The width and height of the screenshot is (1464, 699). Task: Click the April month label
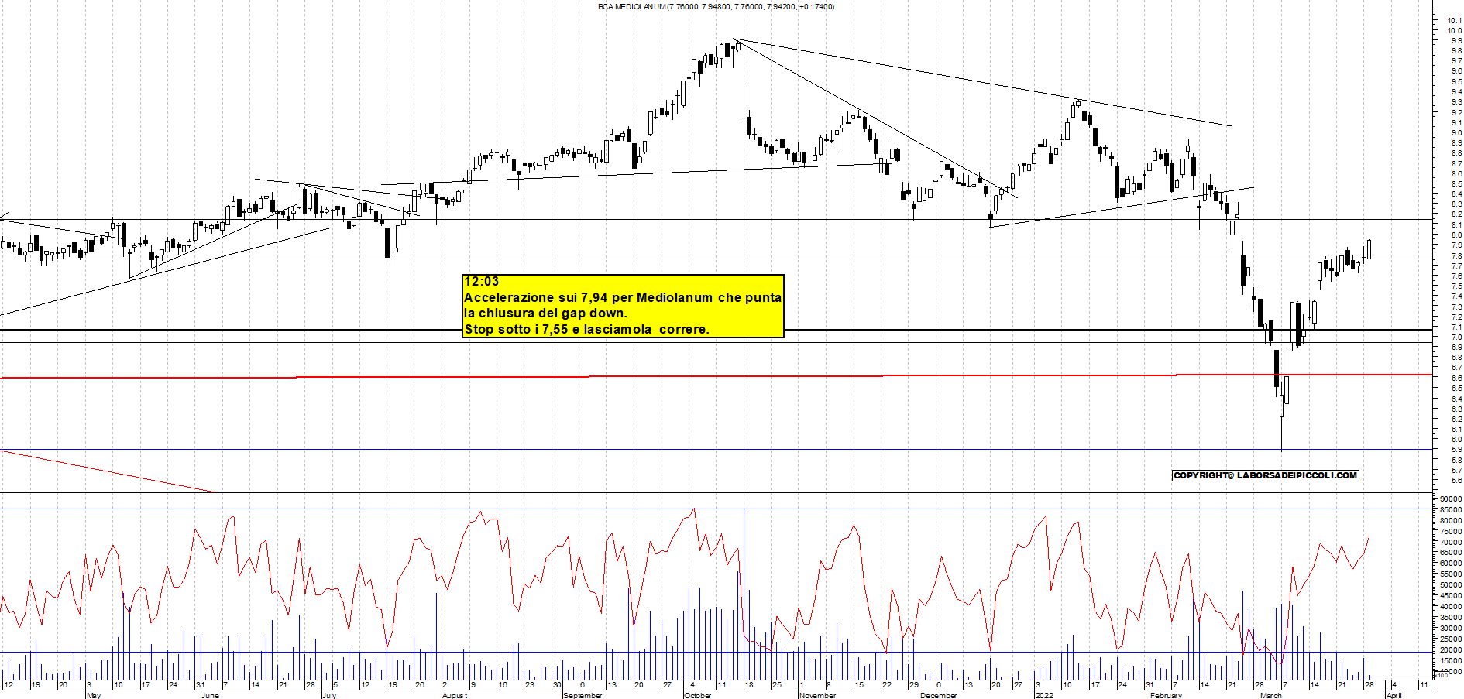[1394, 695]
